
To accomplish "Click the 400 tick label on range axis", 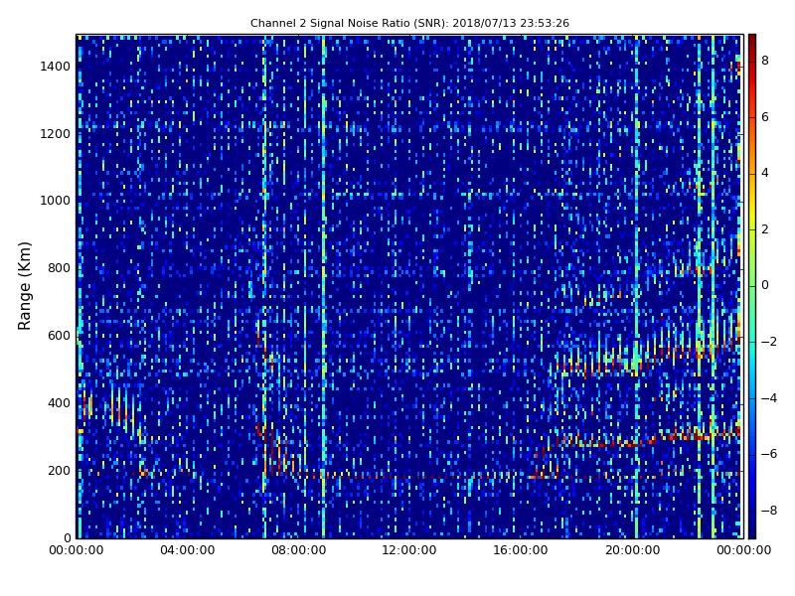I will pos(59,403).
